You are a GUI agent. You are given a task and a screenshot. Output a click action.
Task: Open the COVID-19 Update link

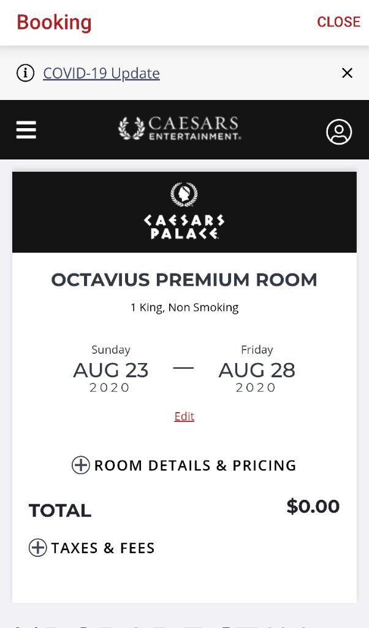101,74
